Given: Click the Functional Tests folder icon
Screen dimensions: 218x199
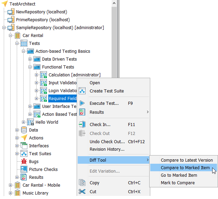Looking at the screenshot, I should point(37,67).
